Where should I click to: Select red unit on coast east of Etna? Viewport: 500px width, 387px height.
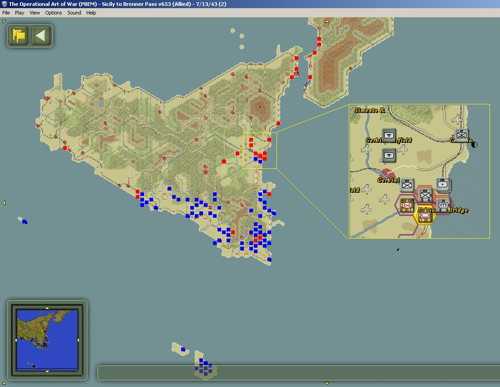278,123
